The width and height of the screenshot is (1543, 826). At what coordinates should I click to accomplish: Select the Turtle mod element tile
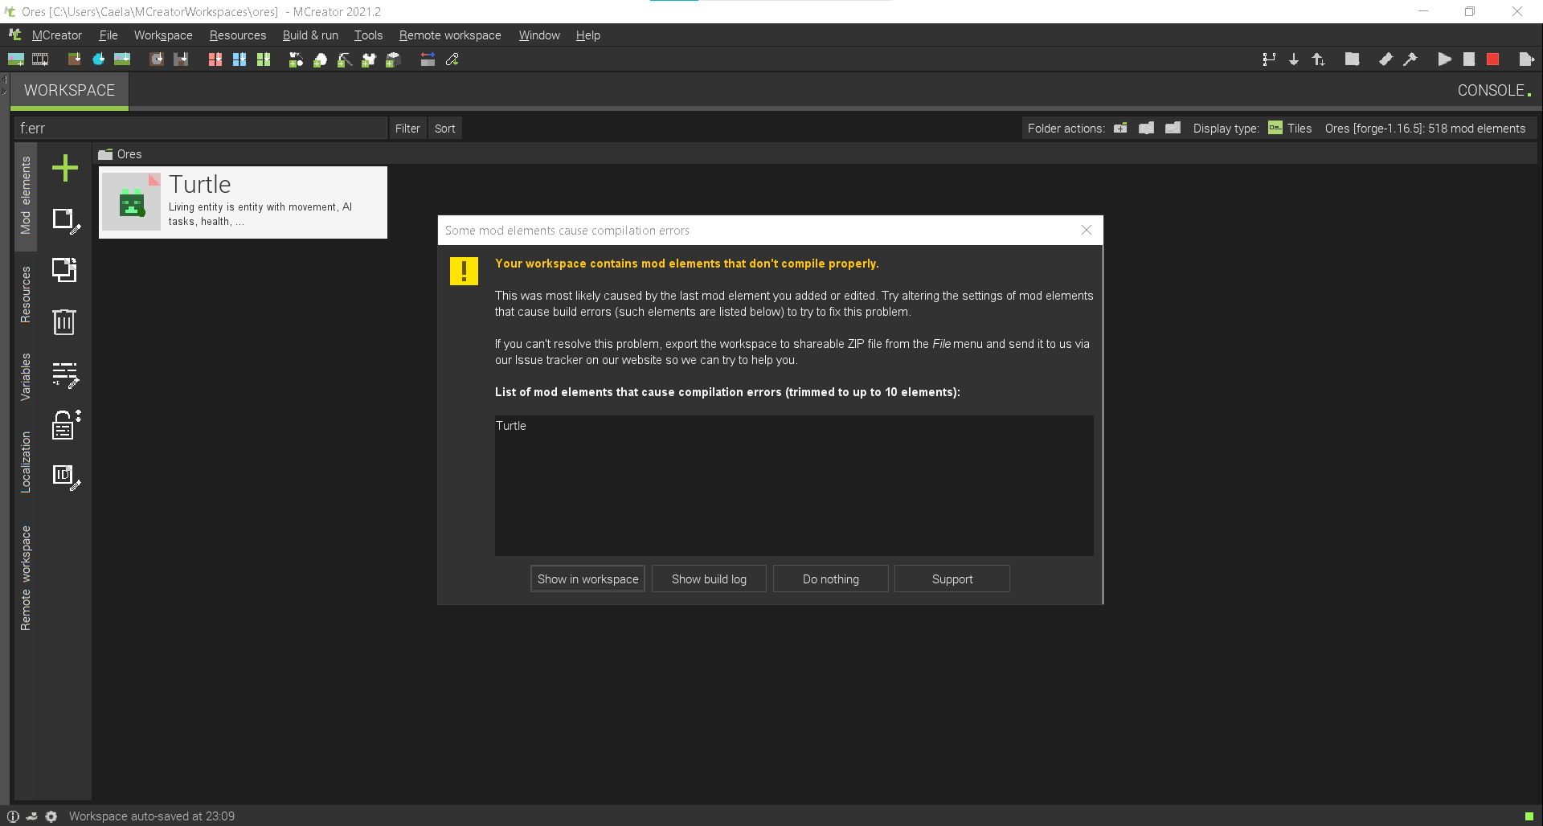pos(243,202)
